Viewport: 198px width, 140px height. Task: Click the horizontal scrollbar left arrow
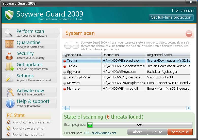(x=64, y=108)
